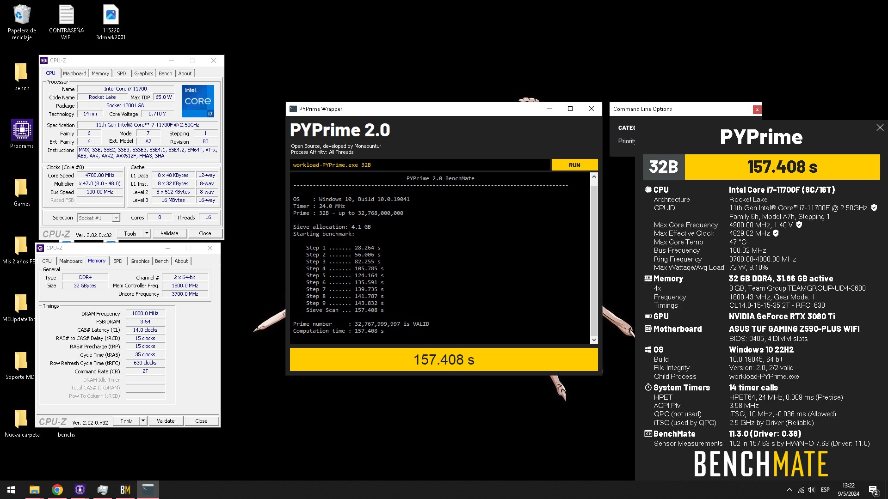Open Mainboard tab in lower CPU-Z window

click(71, 261)
